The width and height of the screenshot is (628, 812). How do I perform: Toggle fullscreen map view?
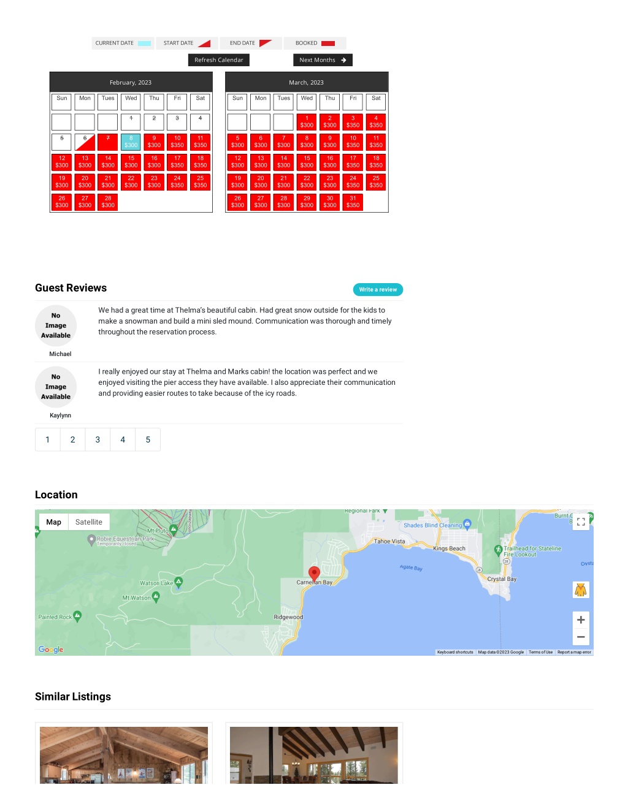click(x=581, y=522)
